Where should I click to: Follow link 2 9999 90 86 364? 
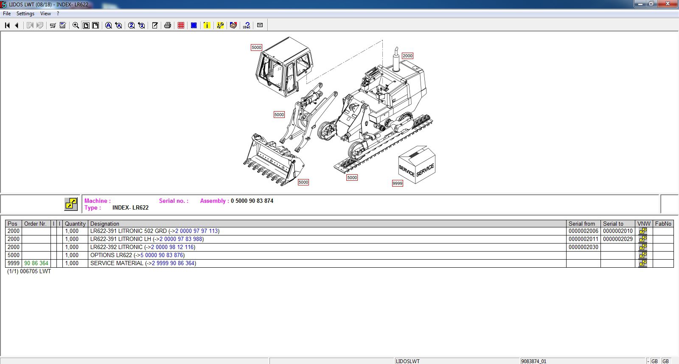tap(173, 263)
